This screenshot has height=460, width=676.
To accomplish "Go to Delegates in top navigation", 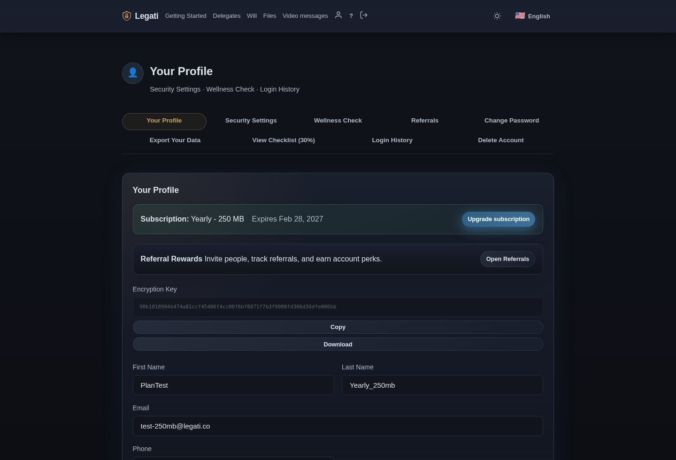I will click(227, 16).
